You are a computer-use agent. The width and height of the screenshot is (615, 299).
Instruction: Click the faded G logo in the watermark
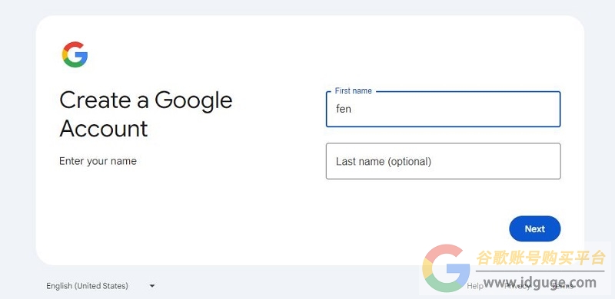click(x=446, y=268)
